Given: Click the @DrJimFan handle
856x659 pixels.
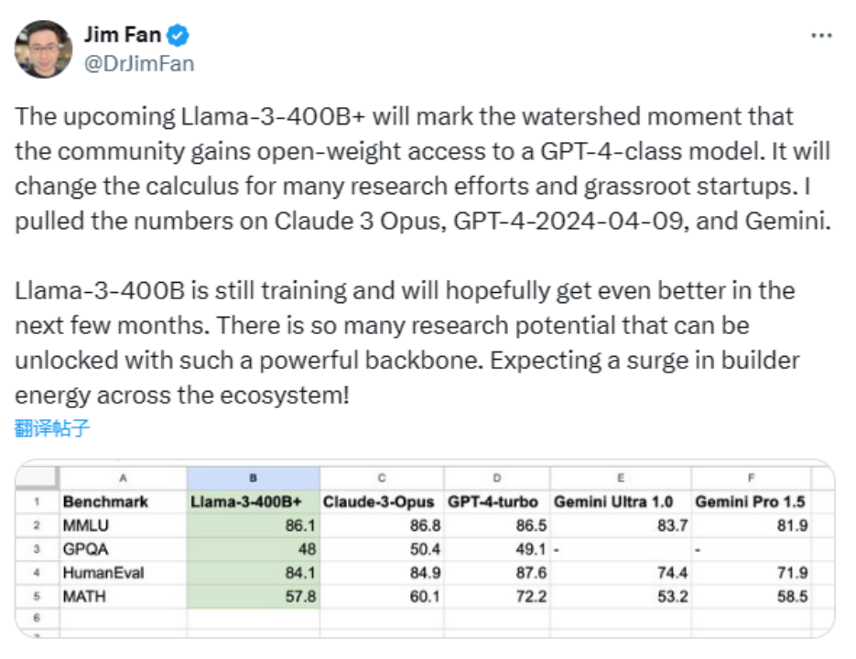Looking at the screenshot, I should 139,63.
